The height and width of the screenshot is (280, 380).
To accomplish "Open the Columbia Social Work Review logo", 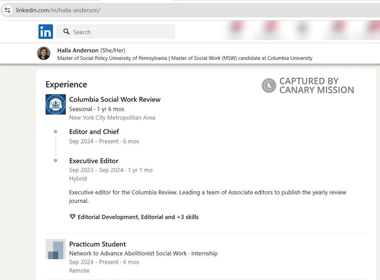I will tap(56, 104).
